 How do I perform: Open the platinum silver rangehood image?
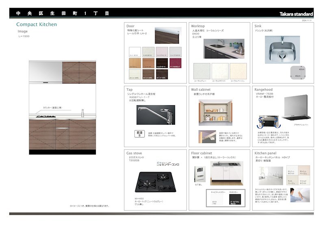tap(296, 107)
